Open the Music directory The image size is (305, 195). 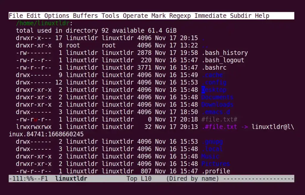point(211,157)
